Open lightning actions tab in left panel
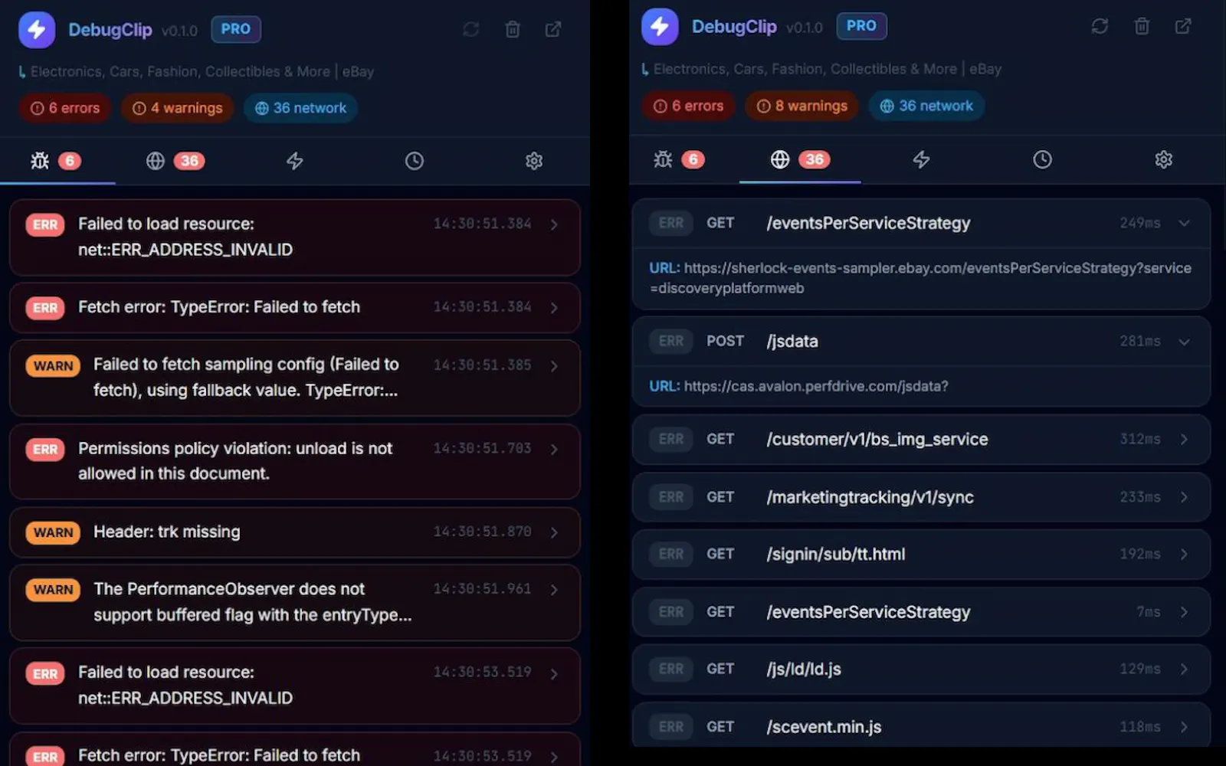1226x766 pixels. (x=295, y=161)
